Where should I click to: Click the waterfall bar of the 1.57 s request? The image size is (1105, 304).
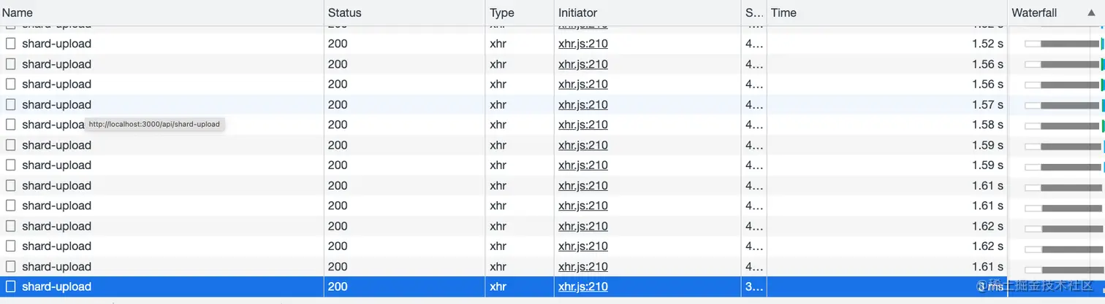[1068, 104]
